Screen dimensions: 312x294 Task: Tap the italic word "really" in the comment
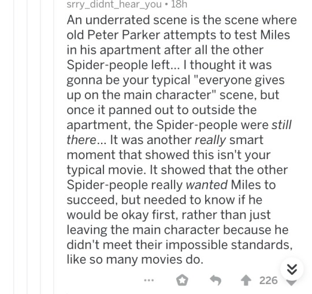210,140
